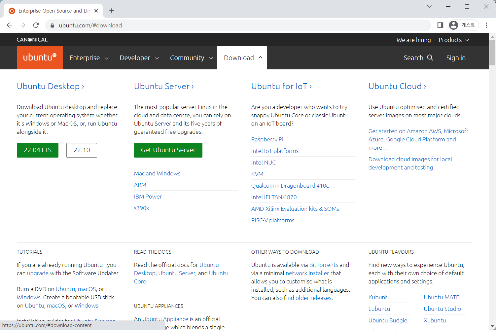Click the page vertical scrollbar thumb

click(492, 53)
